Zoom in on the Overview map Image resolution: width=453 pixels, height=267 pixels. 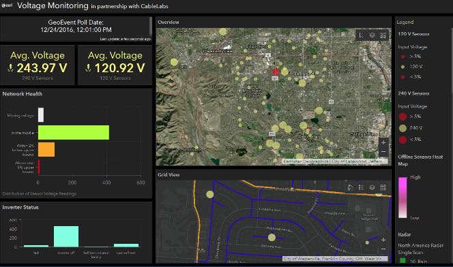pos(383,142)
